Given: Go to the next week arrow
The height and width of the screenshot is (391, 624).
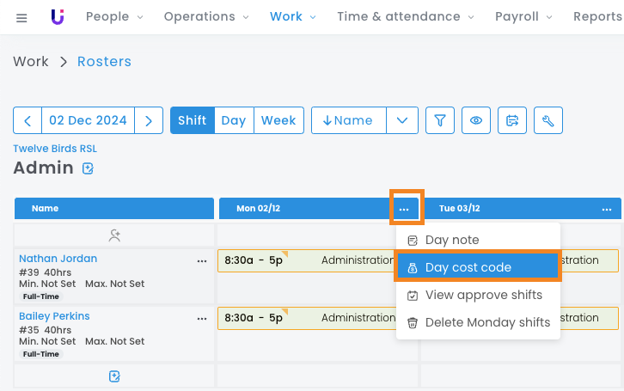Looking at the screenshot, I should [149, 121].
